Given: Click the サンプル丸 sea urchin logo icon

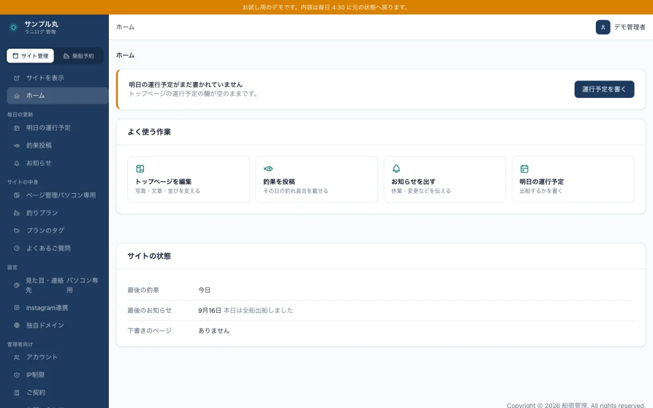Looking at the screenshot, I should (14, 27).
